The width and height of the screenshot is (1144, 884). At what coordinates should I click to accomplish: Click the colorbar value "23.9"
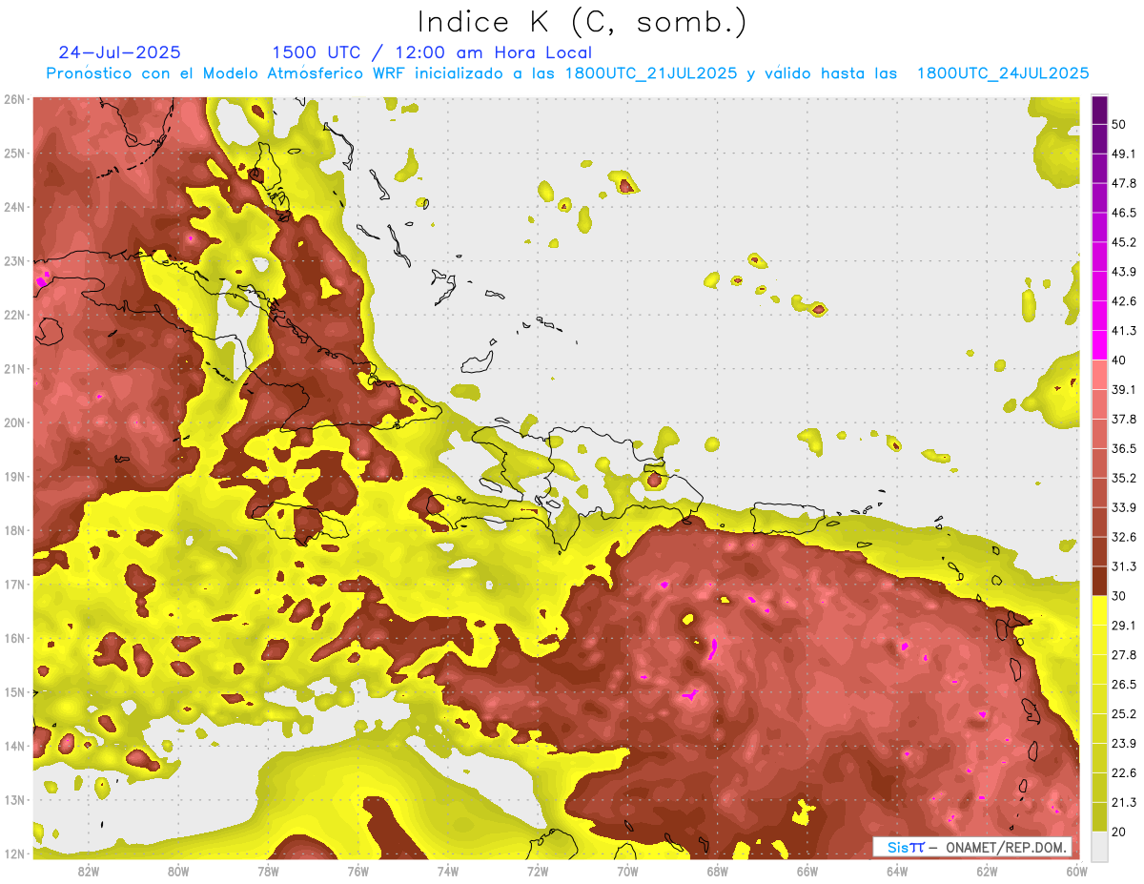[1123, 743]
